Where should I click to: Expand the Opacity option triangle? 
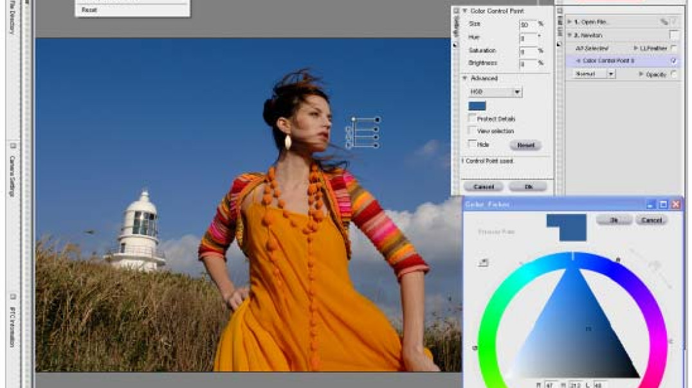tap(641, 74)
